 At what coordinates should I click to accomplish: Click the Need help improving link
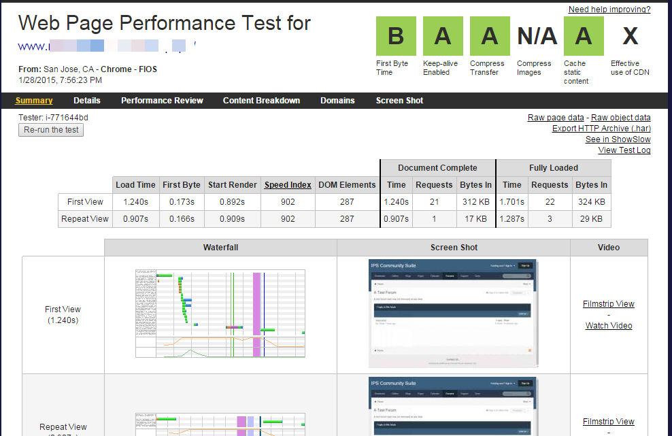pyautogui.click(x=609, y=10)
